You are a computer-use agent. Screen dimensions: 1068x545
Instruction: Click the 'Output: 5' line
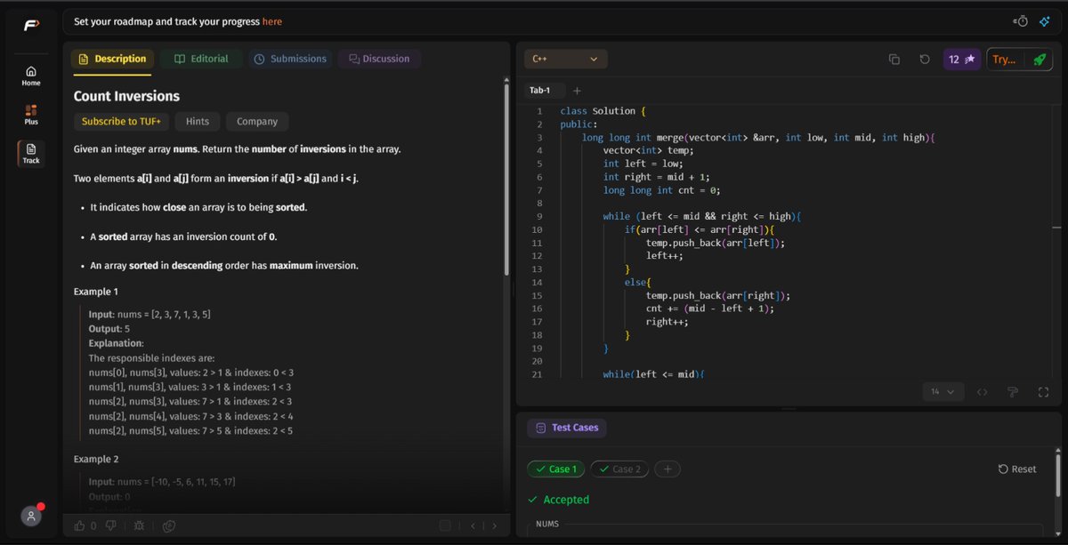(x=109, y=329)
